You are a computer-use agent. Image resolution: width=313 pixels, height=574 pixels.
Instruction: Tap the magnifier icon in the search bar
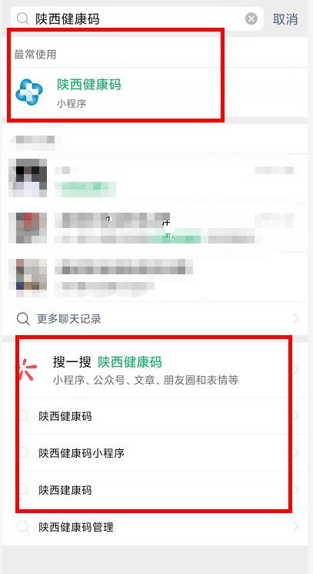click(23, 18)
